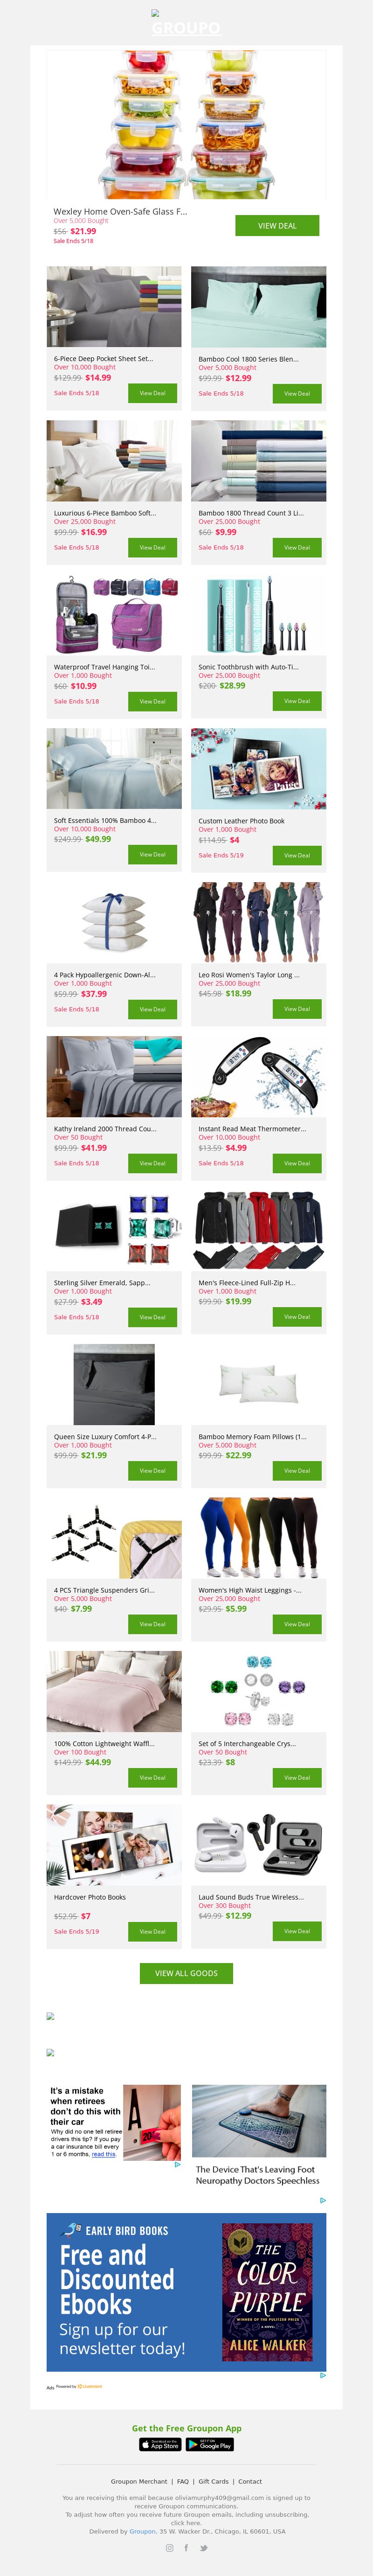
Task: Click the AdChoices icon beside the car insurance ad
Action: click(x=177, y=2165)
